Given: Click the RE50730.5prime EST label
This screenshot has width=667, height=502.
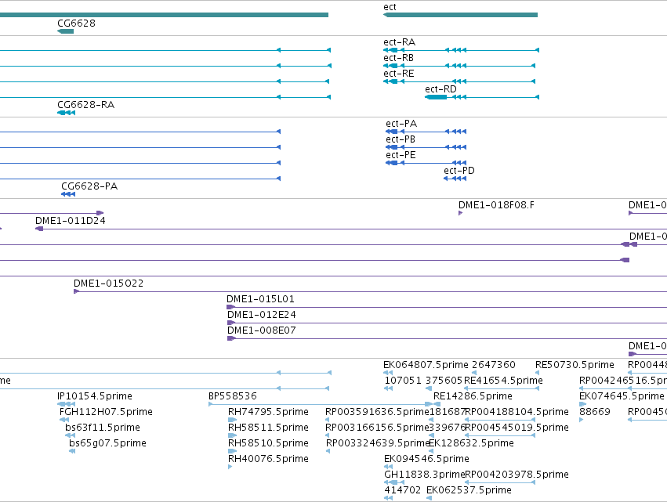Looking at the screenshot, I should click(575, 365).
